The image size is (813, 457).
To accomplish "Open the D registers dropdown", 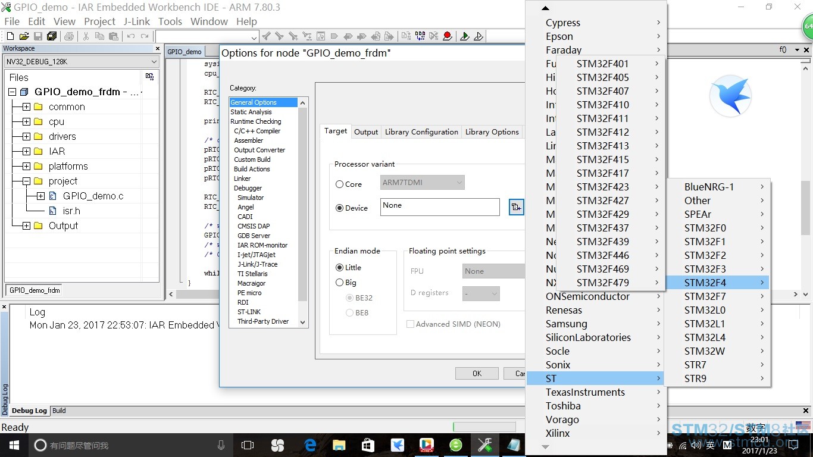I will (481, 293).
